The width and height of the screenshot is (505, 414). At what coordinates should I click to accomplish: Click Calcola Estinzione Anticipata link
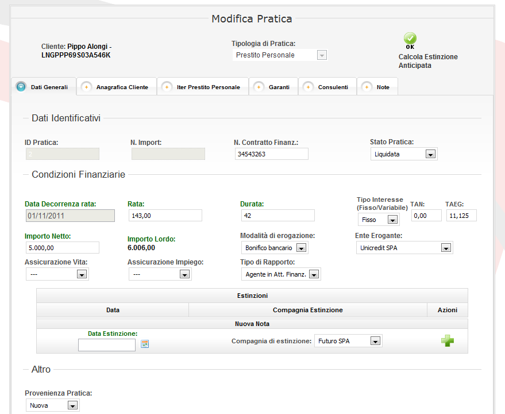pos(428,61)
